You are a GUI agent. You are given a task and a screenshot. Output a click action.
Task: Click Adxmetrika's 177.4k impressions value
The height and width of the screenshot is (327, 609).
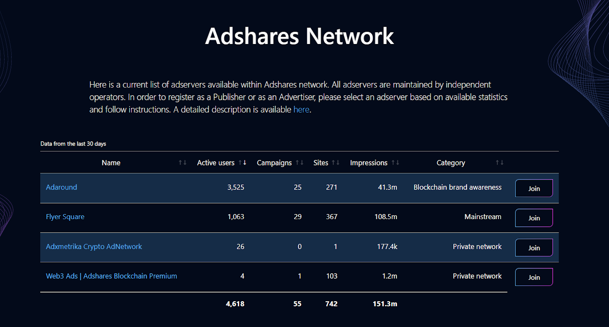pyautogui.click(x=387, y=246)
